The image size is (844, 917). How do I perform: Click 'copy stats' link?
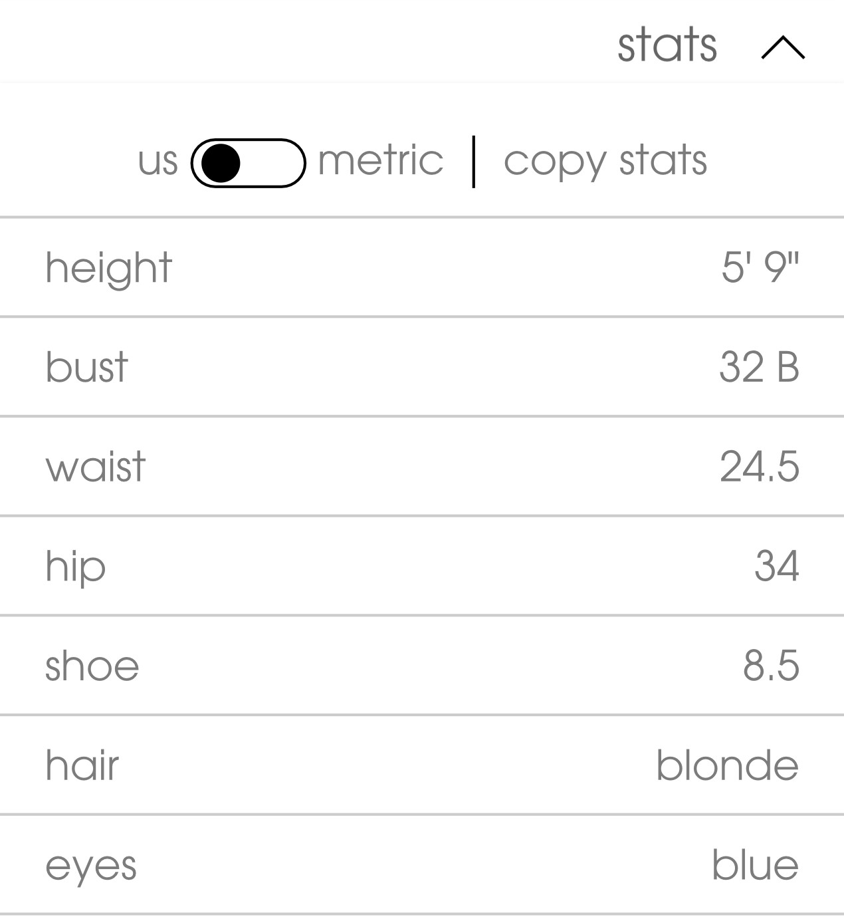[x=605, y=162]
